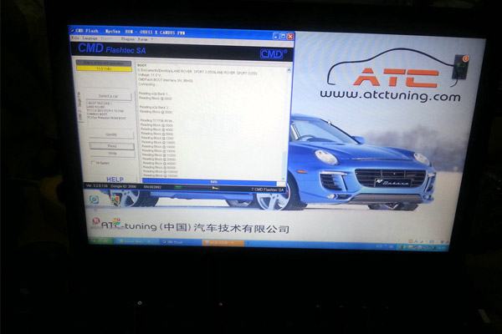Open the Plugins menu
The height and width of the screenshot is (334, 502).
pos(128,39)
